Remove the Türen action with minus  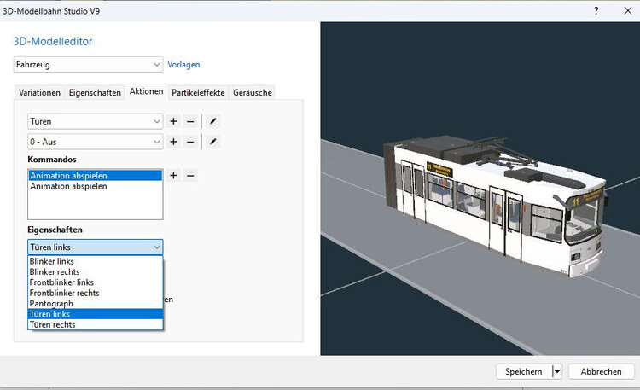point(190,121)
